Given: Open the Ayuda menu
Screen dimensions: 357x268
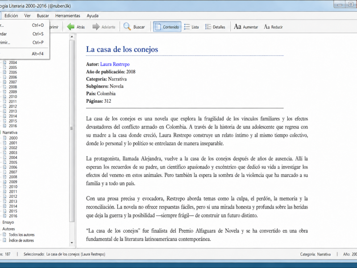Looking at the screenshot, I should [92, 16].
